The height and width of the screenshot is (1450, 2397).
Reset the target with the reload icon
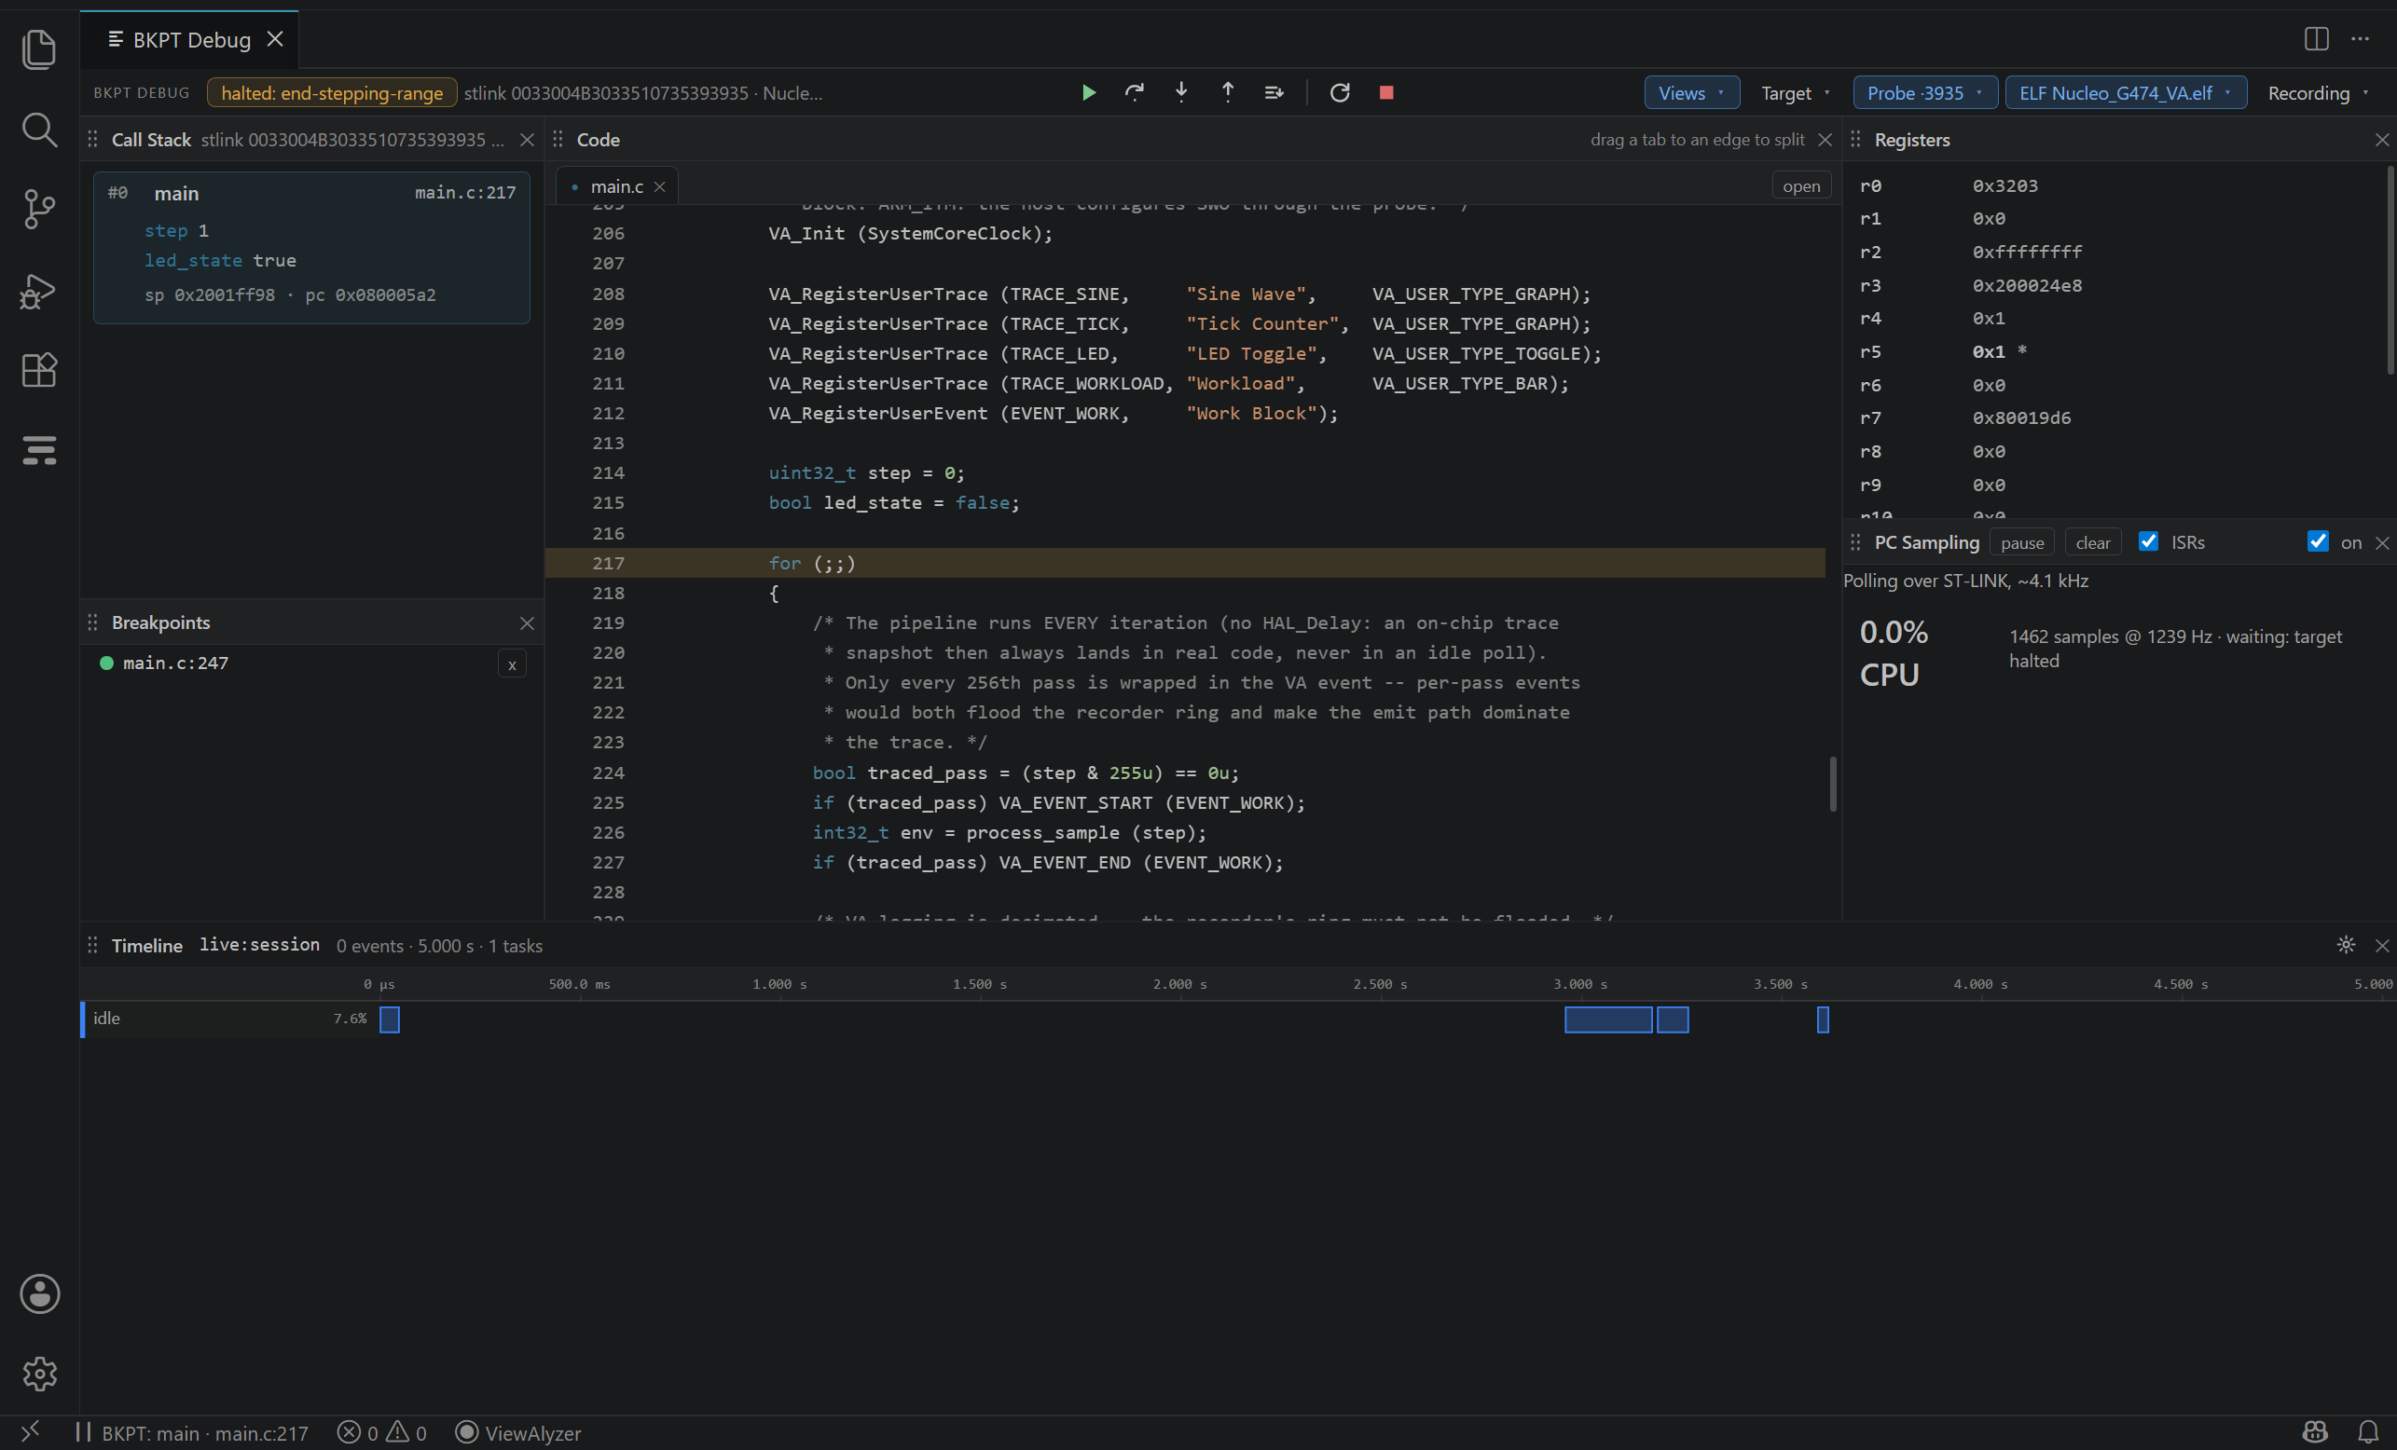[x=1340, y=92]
